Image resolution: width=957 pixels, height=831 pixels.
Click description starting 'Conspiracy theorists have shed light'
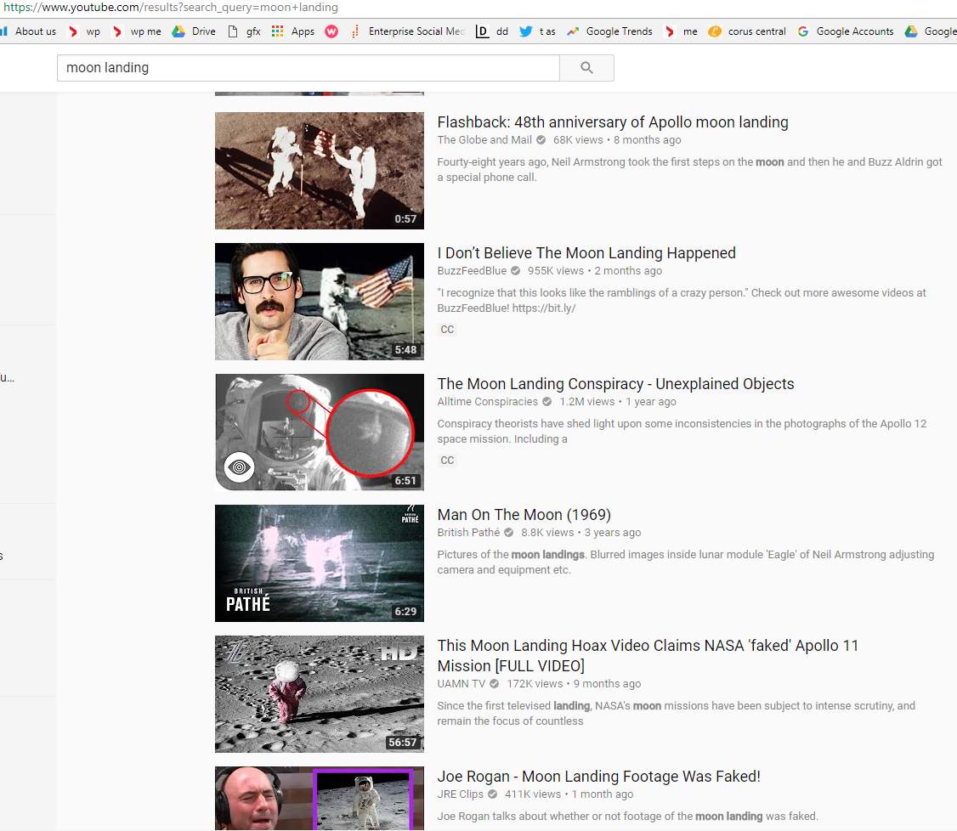682,432
